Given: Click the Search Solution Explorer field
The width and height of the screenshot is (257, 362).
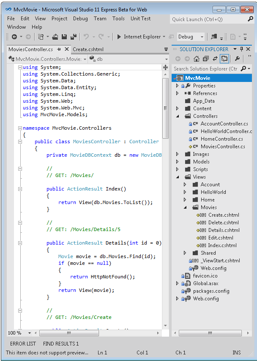Looking at the screenshot, I should point(206,69).
